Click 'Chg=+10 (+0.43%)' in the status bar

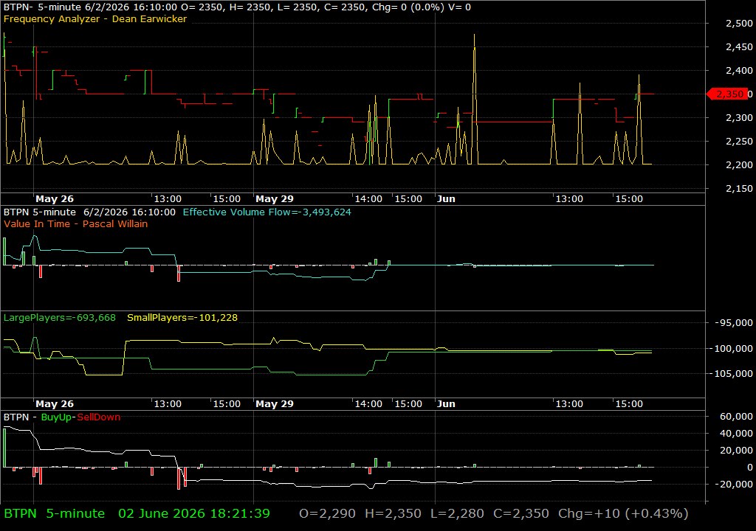[x=623, y=513]
